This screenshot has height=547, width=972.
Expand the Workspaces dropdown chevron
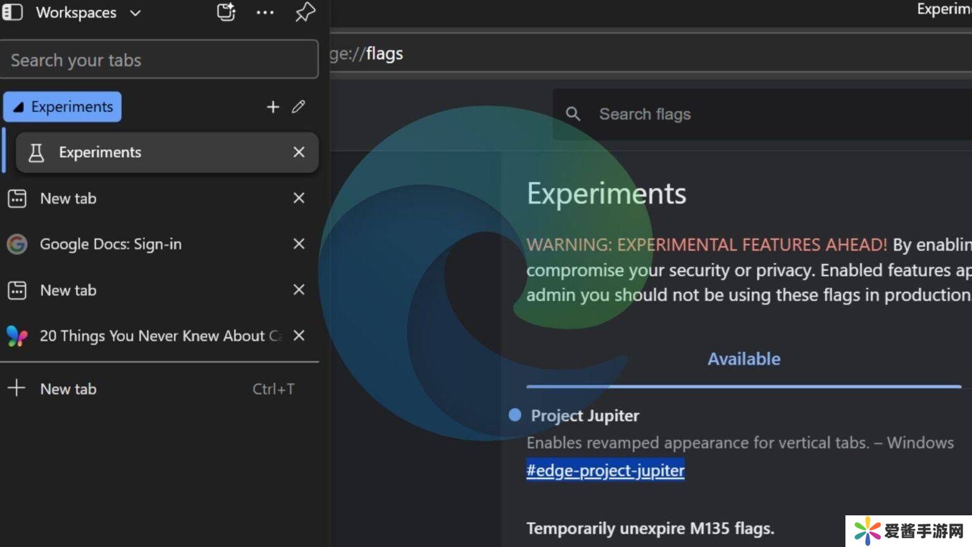[x=135, y=13]
